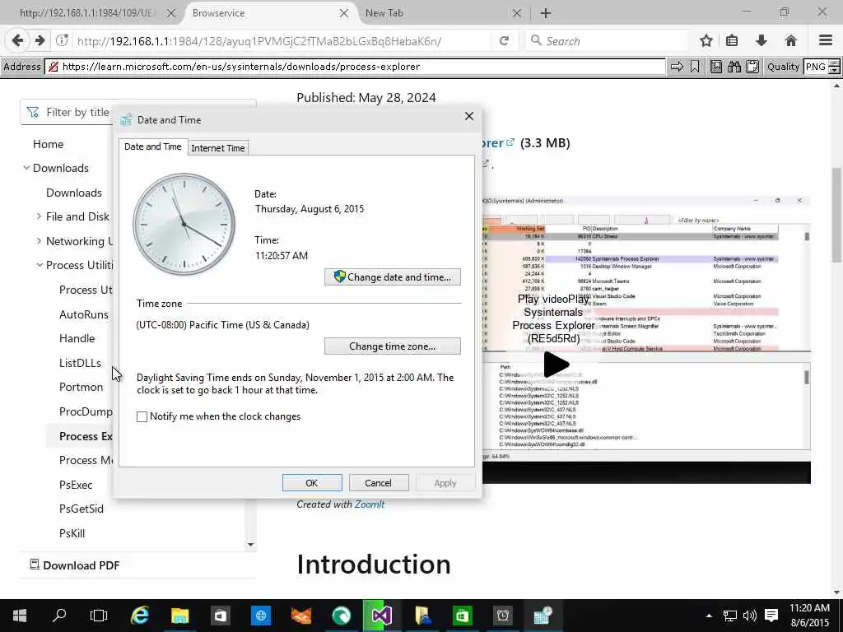843x632 pixels.
Task: Select PsGetSid in the sidebar
Action: pos(82,509)
